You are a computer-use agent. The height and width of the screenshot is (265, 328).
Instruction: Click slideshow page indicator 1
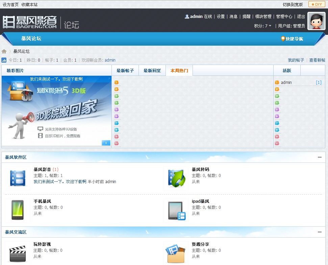click(106, 143)
